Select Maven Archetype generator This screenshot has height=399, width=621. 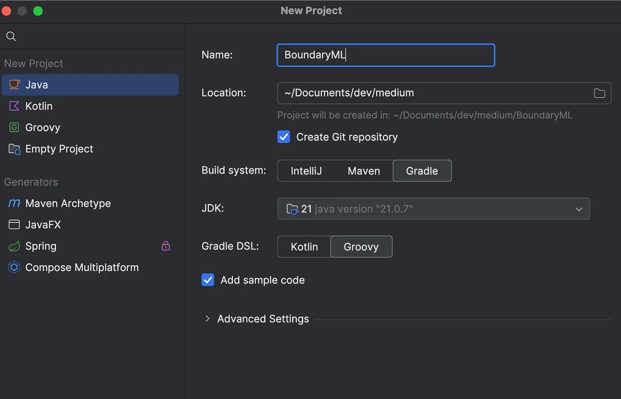pyautogui.click(x=90, y=203)
